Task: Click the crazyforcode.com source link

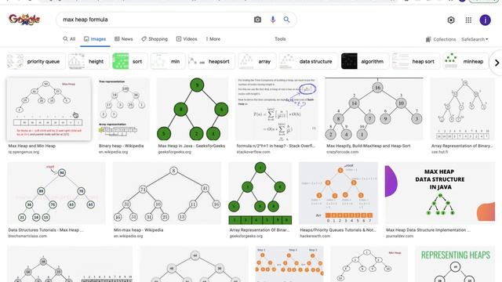Action: click(x=342, y=152)
